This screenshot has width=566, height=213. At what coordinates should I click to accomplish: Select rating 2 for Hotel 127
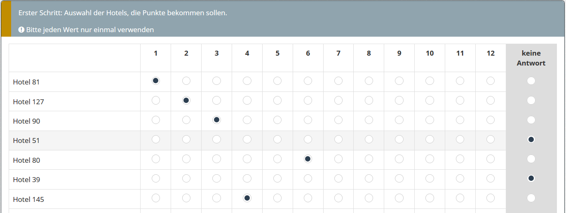pyautogui.click(x=186, y=100)
